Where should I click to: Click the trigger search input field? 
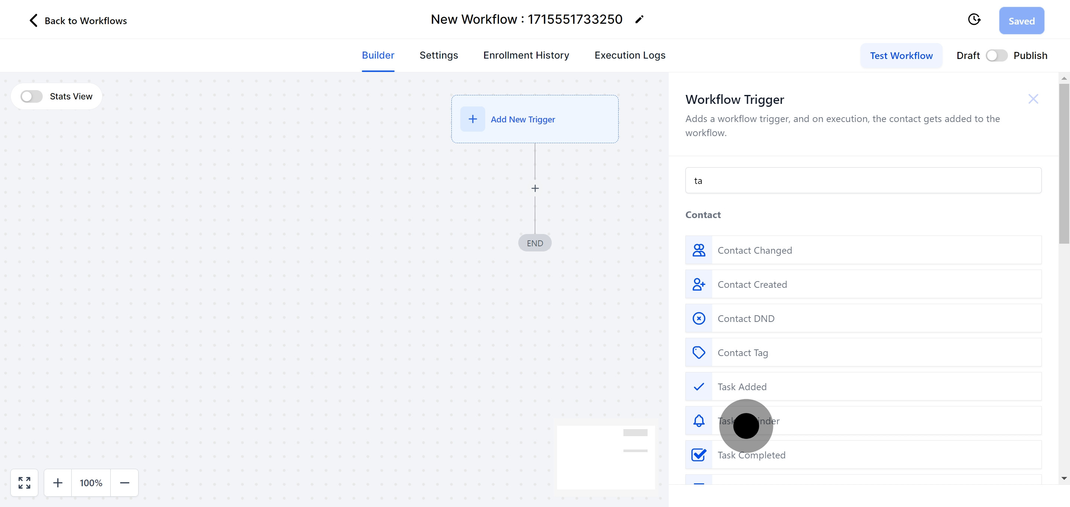point(863,180)
